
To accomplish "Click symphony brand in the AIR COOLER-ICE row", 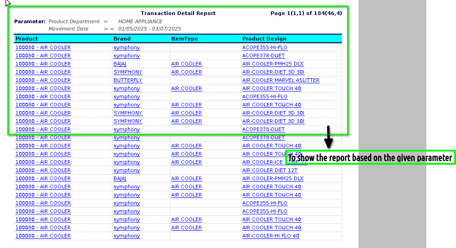I will coord(127,162).
